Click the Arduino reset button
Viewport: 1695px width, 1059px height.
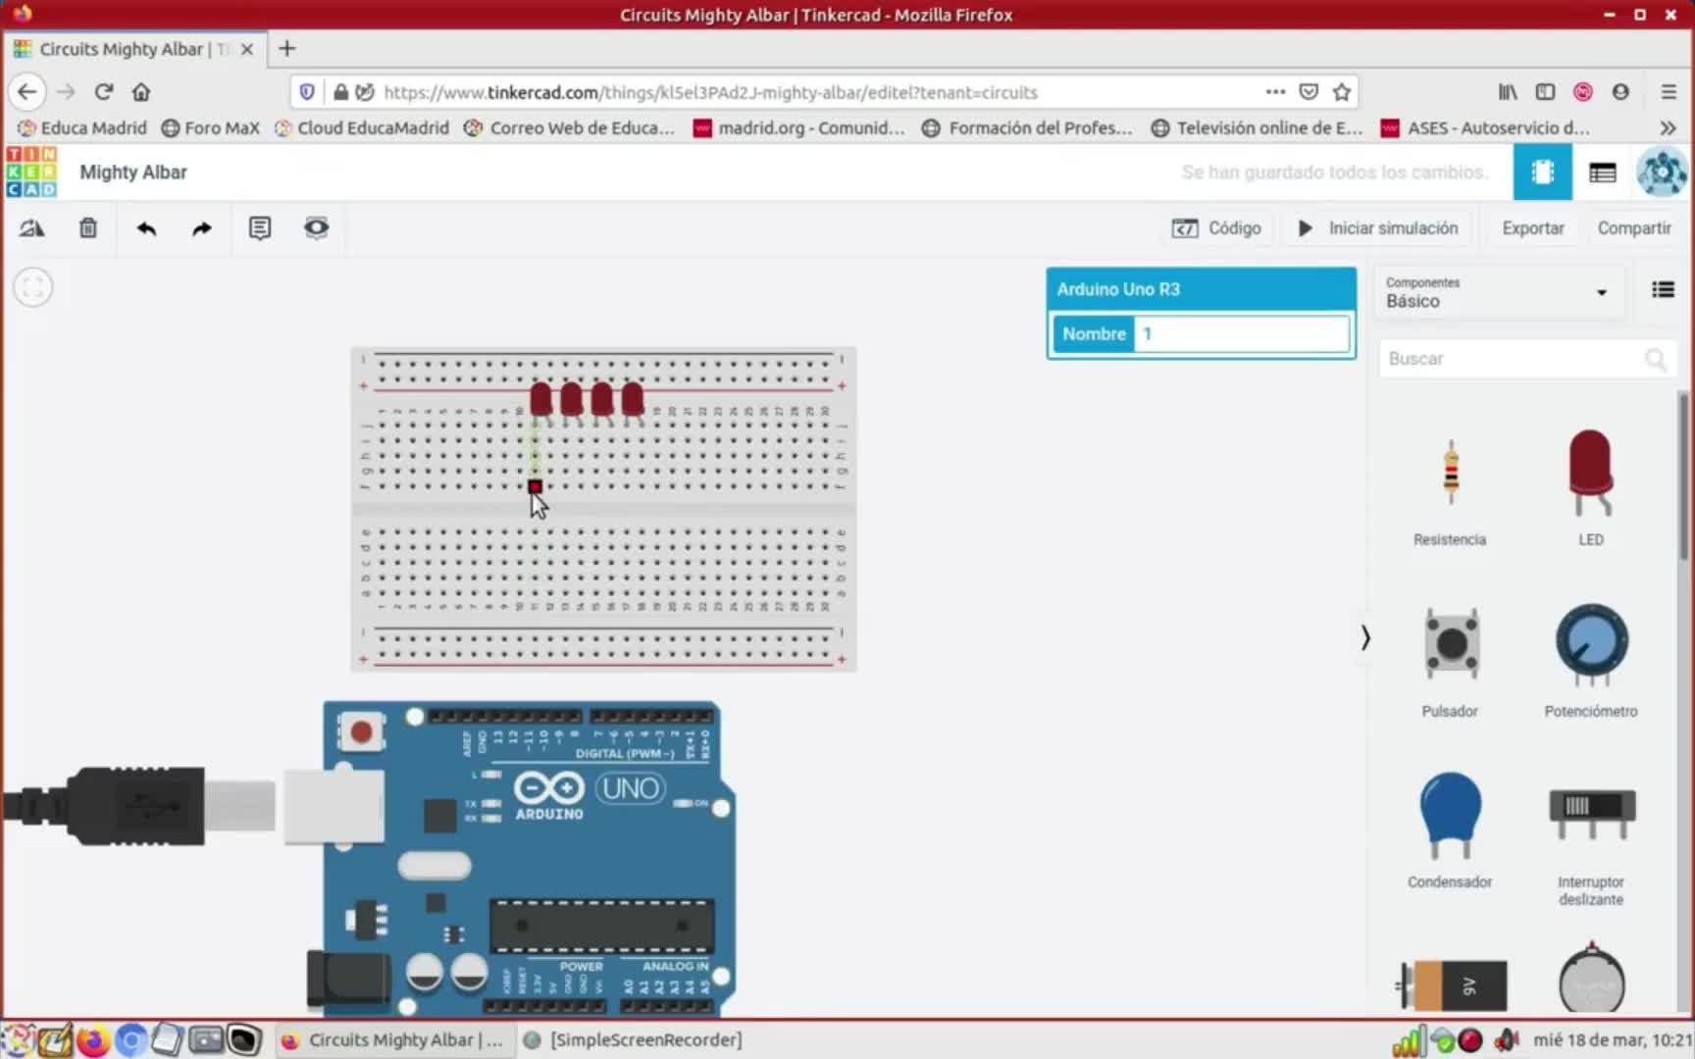click(361, 731)
